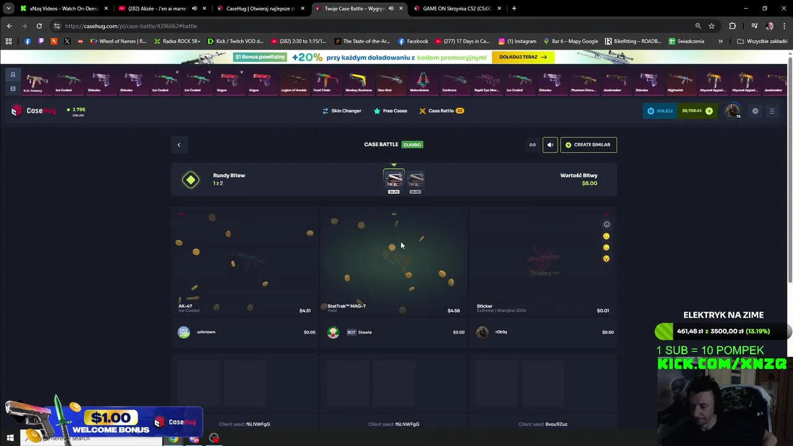
Task: Open the Case Battle menu item
Action: 441,111
